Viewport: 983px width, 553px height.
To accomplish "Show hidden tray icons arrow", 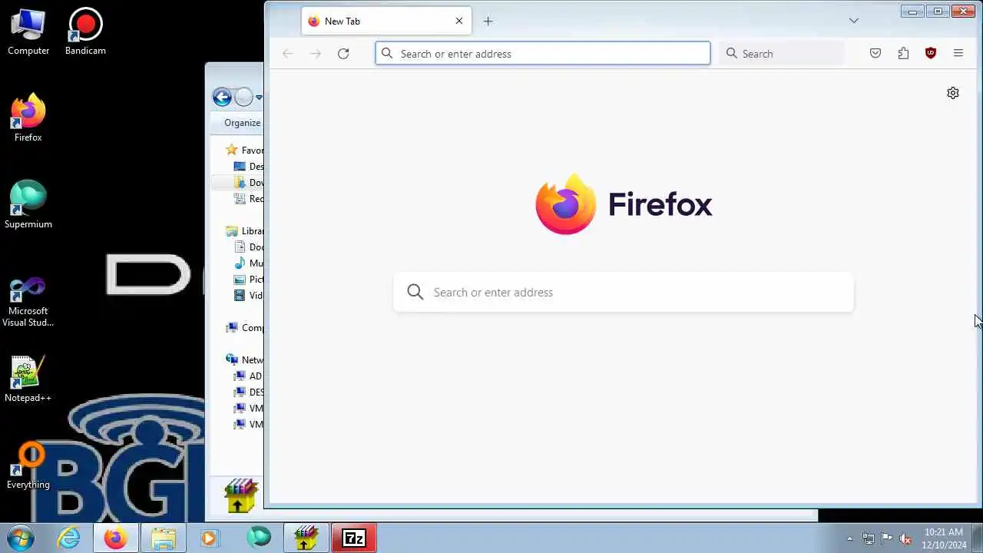I will tap(849, 539).
